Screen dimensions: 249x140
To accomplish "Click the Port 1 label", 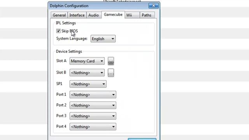I will [x=61, y=94].
